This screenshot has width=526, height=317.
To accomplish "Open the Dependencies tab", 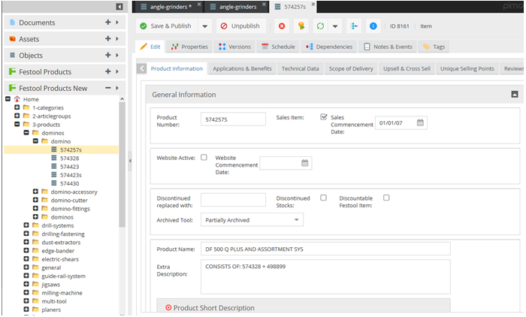I will click(329, 47).
